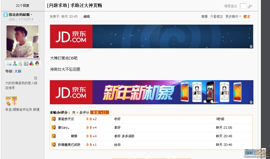Find the user's posts via document-search icon
270x159 pixels.
(x=20, y=64)
